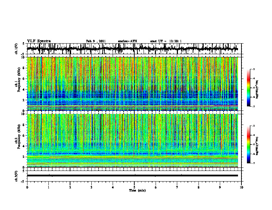Screen dimensions: 272x210
Task: Click the time axis tick label "0"
Action: [27, 187]
